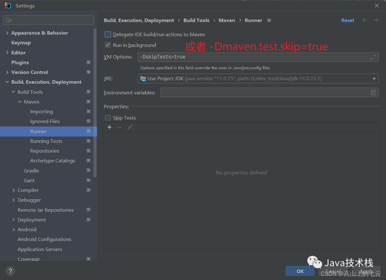Viewport: 386px width, 280px height.
Task: Select Running Tests under Maven
Action: click(46, 141)
